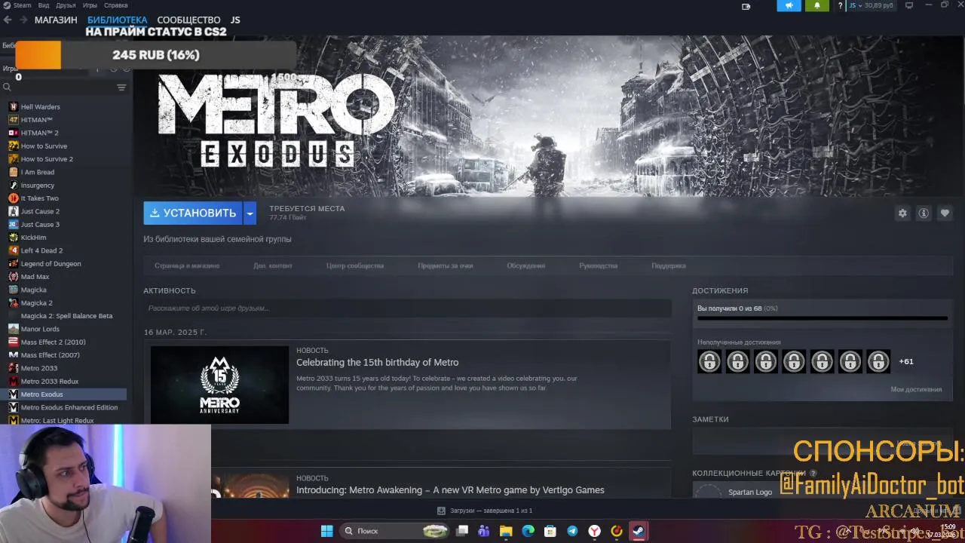Open the Справка menu
This screenshot has height=543, width=965.
tap(115, 5)
